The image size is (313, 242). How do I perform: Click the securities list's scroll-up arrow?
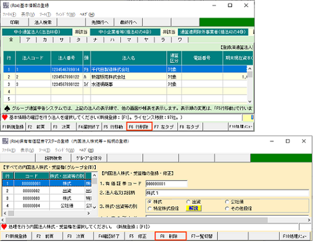[x=94, y=175]
